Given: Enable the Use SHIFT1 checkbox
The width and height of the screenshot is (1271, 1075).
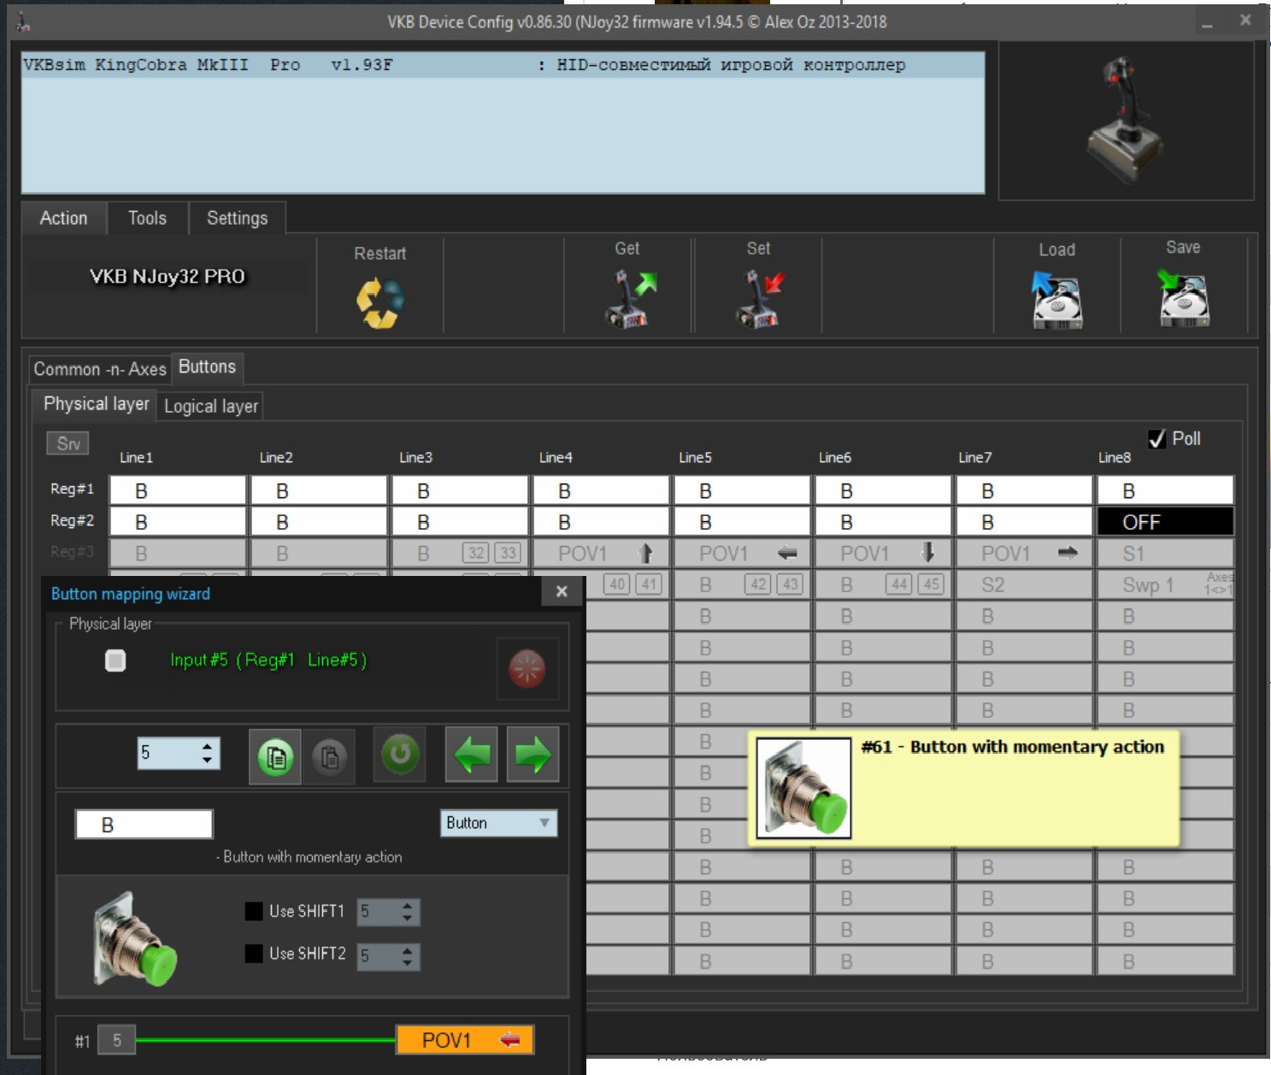Looking at the screenshot, I should click(x=254, y=912).
